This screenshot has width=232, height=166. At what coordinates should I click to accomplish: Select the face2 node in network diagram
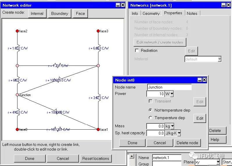[x=17, y=31]
